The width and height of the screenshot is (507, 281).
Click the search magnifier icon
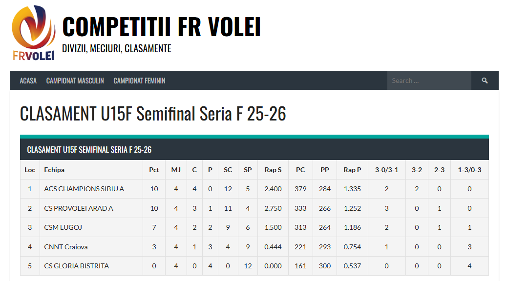[485, 80]
